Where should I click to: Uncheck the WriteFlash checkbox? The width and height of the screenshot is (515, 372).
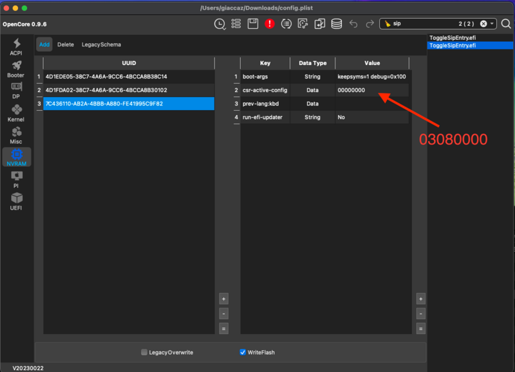coord(243,352)
